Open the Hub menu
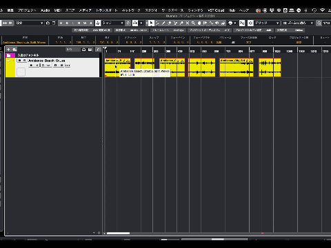Image resolution: width=331 pixels, height=248 pixels. coord(232,10)
